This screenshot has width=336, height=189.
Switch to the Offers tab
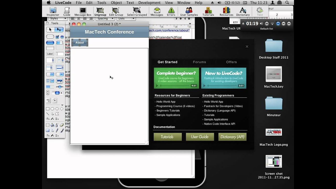point(232,62)
